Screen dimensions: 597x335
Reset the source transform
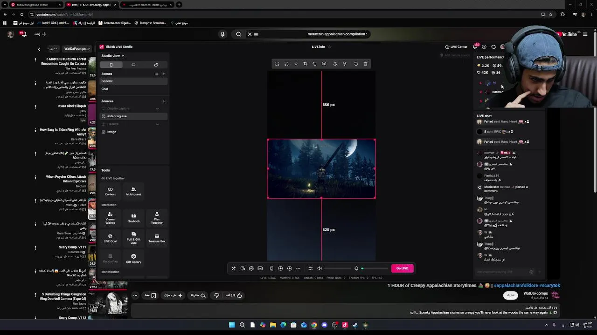[356, 64]
